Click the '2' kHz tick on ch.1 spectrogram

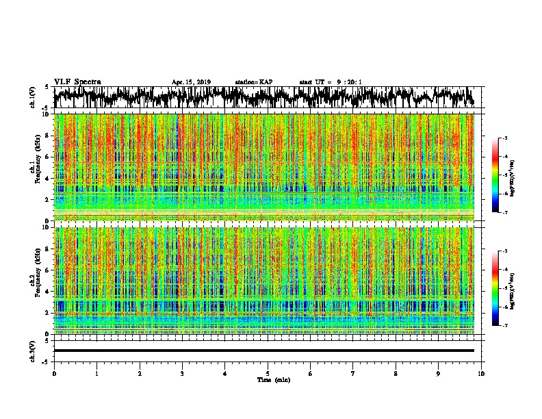point(47,199)
